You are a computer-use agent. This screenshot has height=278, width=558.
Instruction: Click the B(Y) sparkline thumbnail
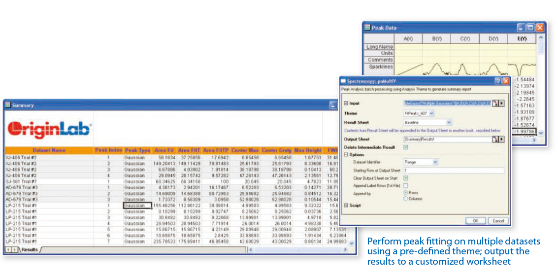click(437, 69)
